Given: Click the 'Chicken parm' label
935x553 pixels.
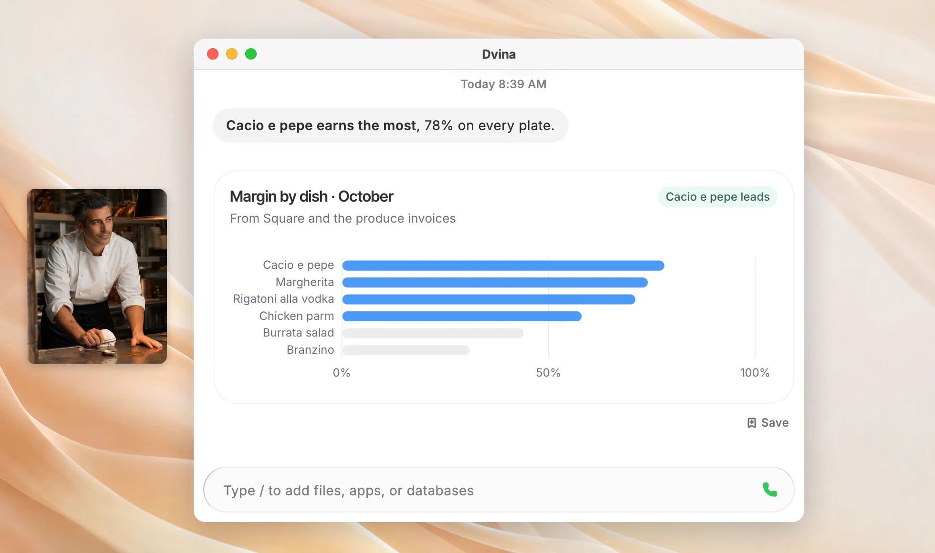Looking at the screenshot, I should click(296, 316).
